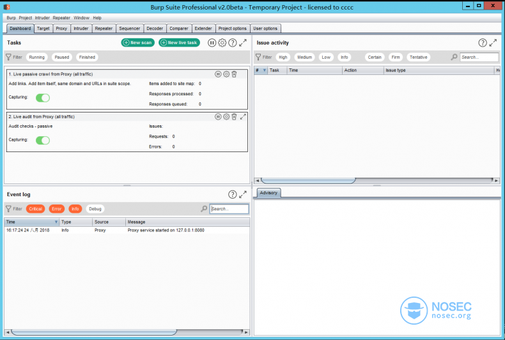Click the Event log horizontal scrollbar thumb
Viewport: 505px width, 340px height.
click(x=94, y=332)
